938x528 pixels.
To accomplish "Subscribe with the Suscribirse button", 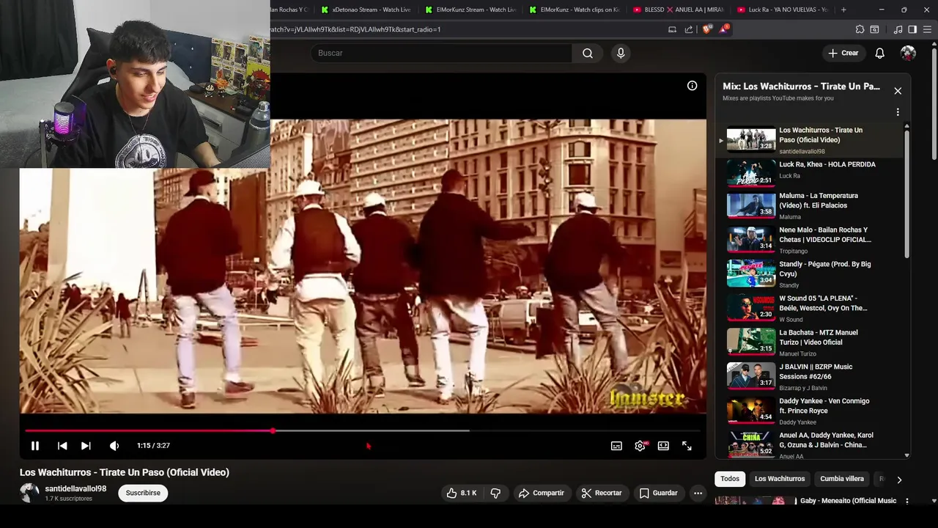I will (143, 493).
